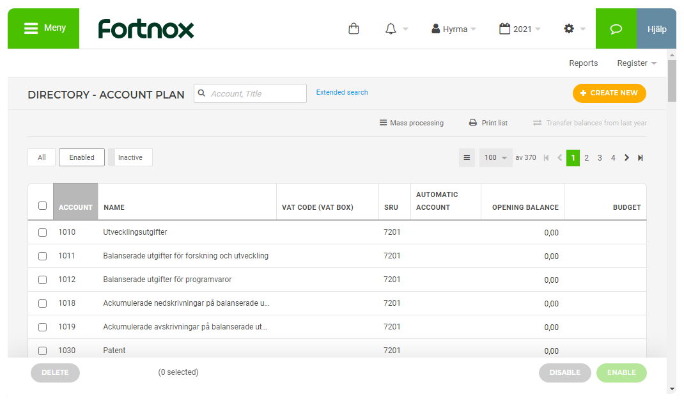Click the vertical scrollbar thumb
Screen dimensions: 684x403
click(672, 81)
